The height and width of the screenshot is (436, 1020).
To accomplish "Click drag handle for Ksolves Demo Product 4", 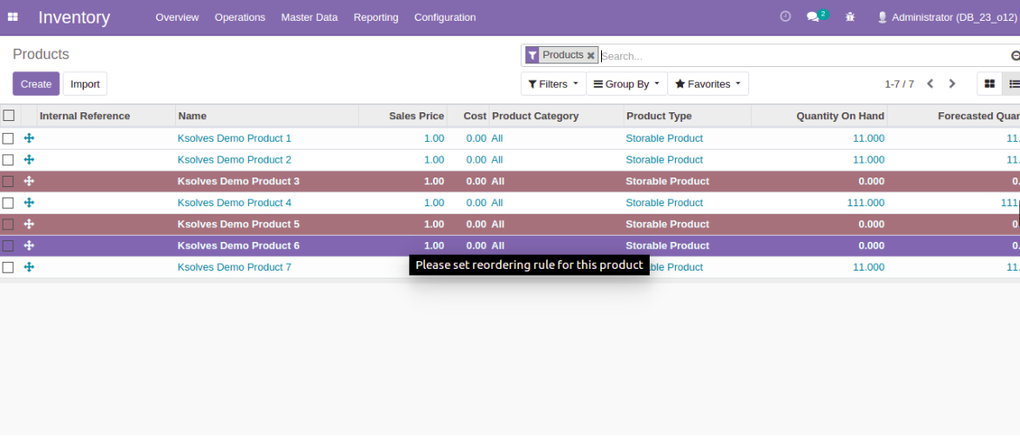I will [29, 203].
